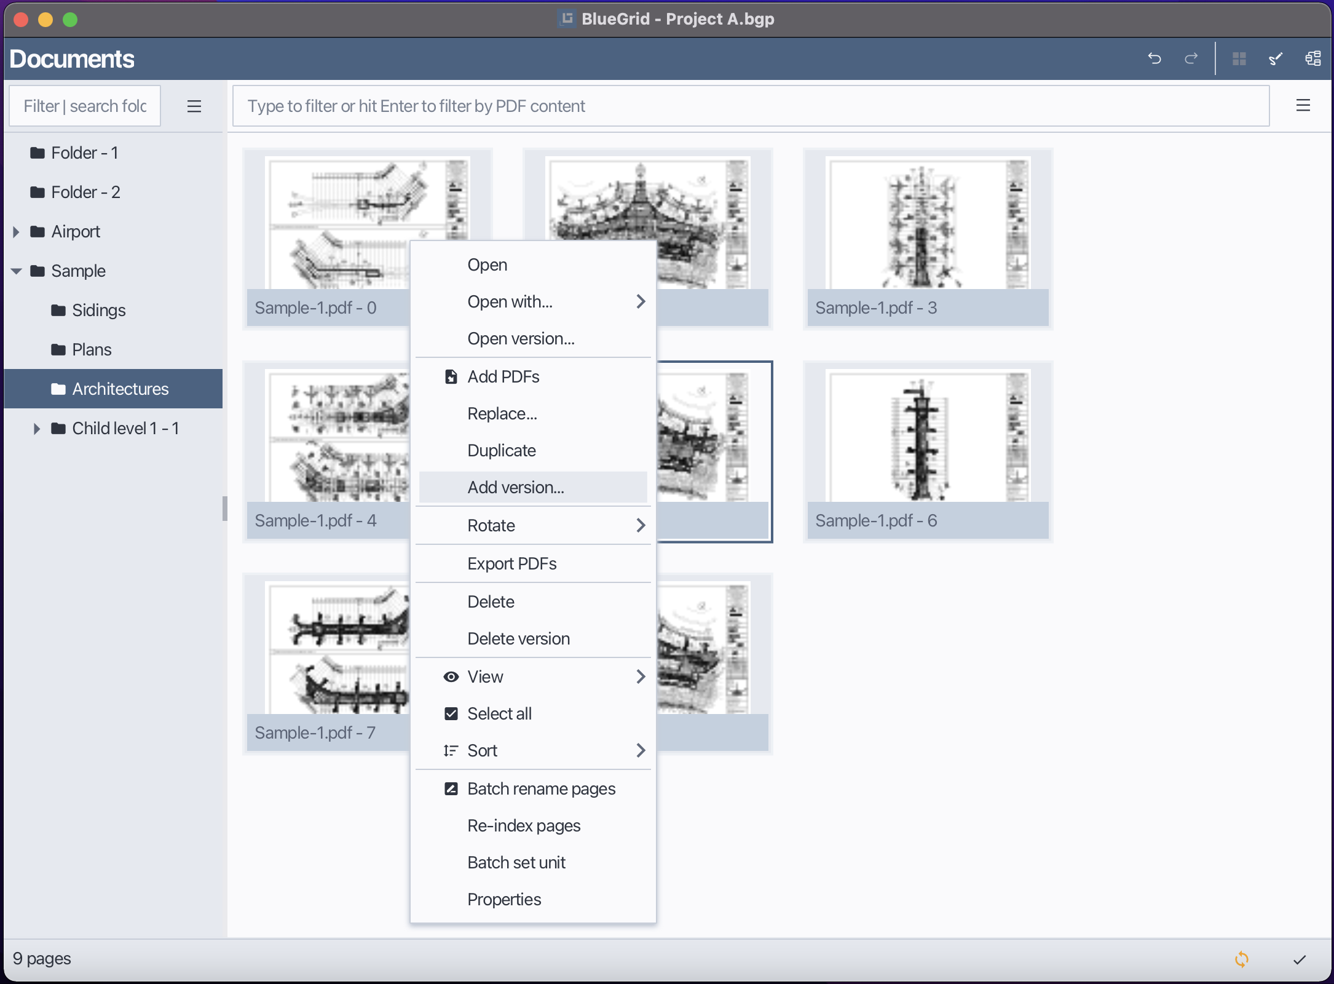Toggle the View eye option
This screenshot has width=1334, height=984.
tap(485, 676)
